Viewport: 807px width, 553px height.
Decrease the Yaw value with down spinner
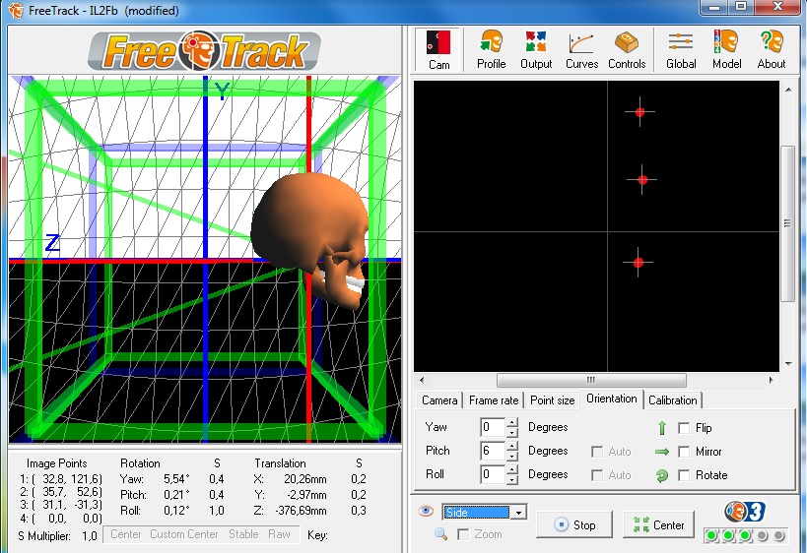click(x=511, y=433)
